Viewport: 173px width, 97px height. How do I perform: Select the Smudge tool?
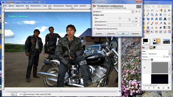tap(157, 27)
